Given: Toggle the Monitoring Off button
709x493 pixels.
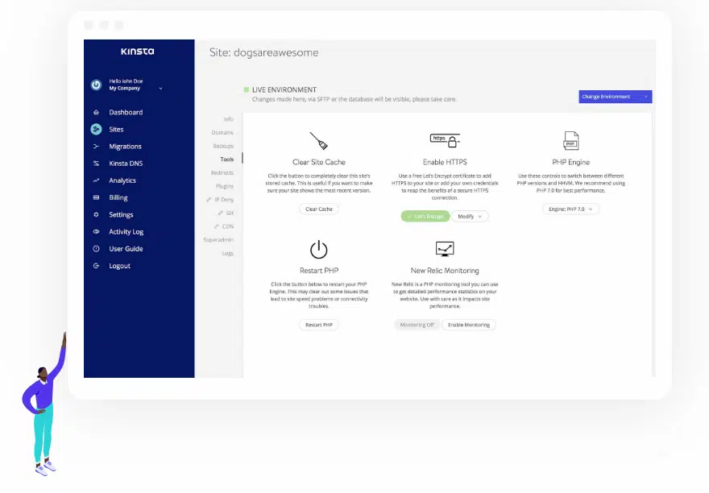Looking at the screenshot, I should click(417, 325).
